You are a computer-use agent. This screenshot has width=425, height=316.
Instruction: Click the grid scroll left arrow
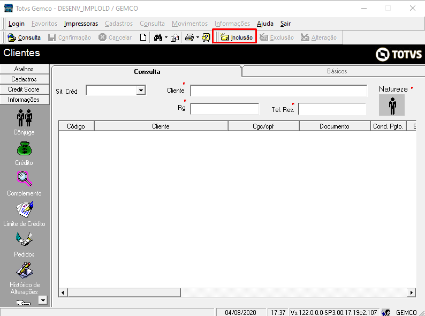pyautogui.click(x=63, y=292)
